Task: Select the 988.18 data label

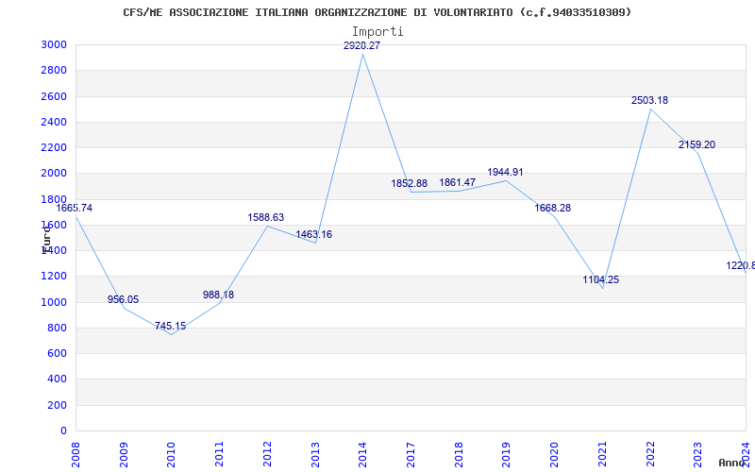Action: [219, 295]
